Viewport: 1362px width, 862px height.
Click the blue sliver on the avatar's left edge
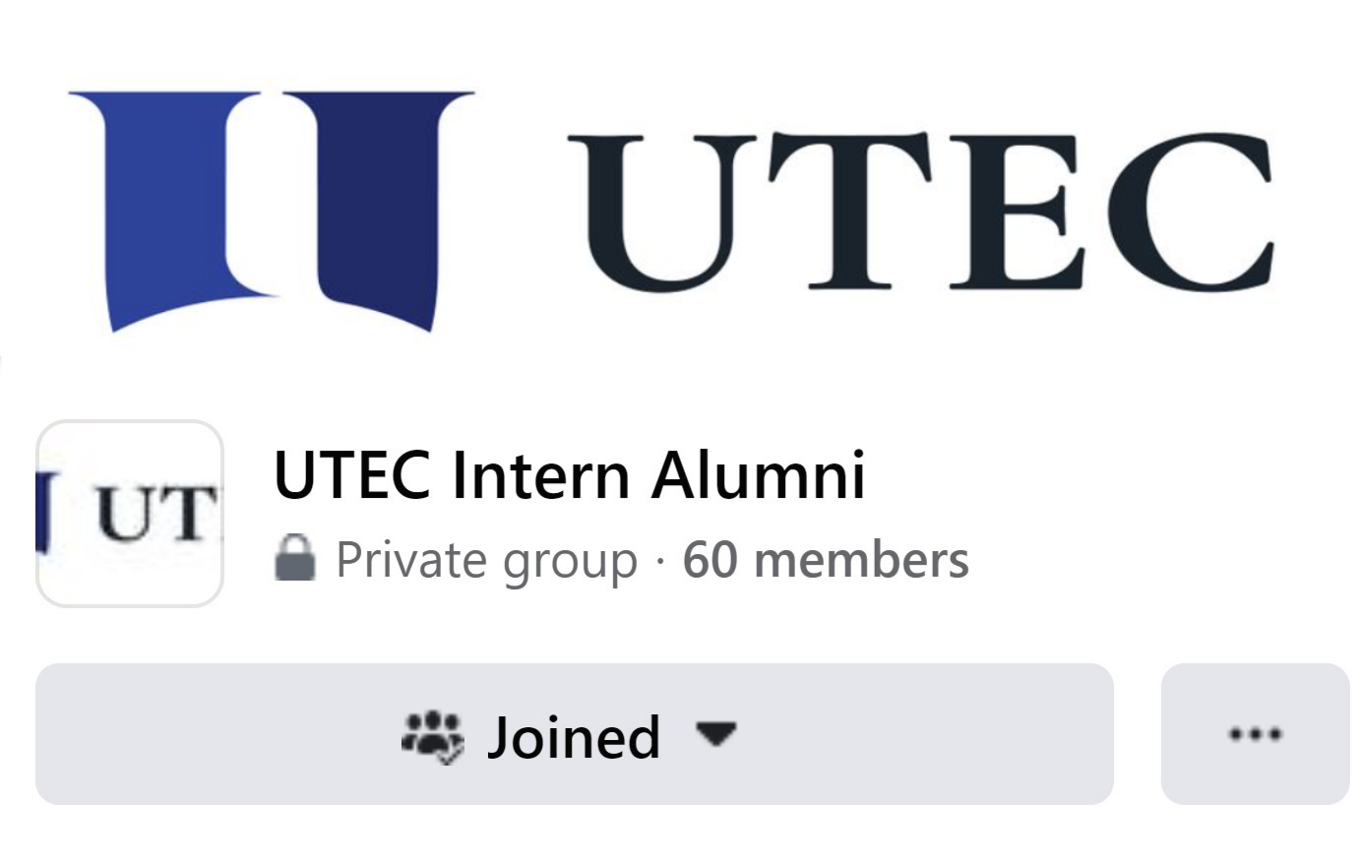(x=41, y=512)
